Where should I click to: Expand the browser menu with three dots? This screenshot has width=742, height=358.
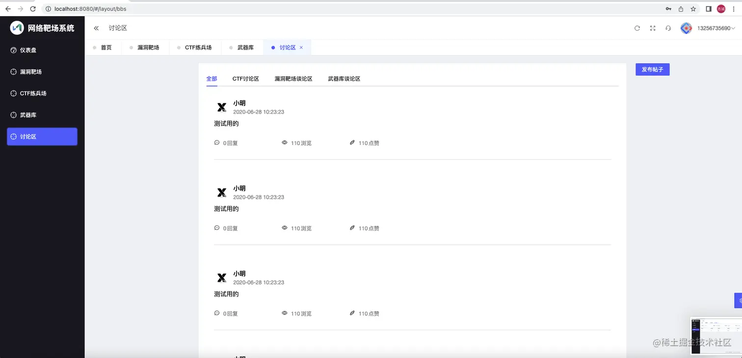[x=734, y=9]
